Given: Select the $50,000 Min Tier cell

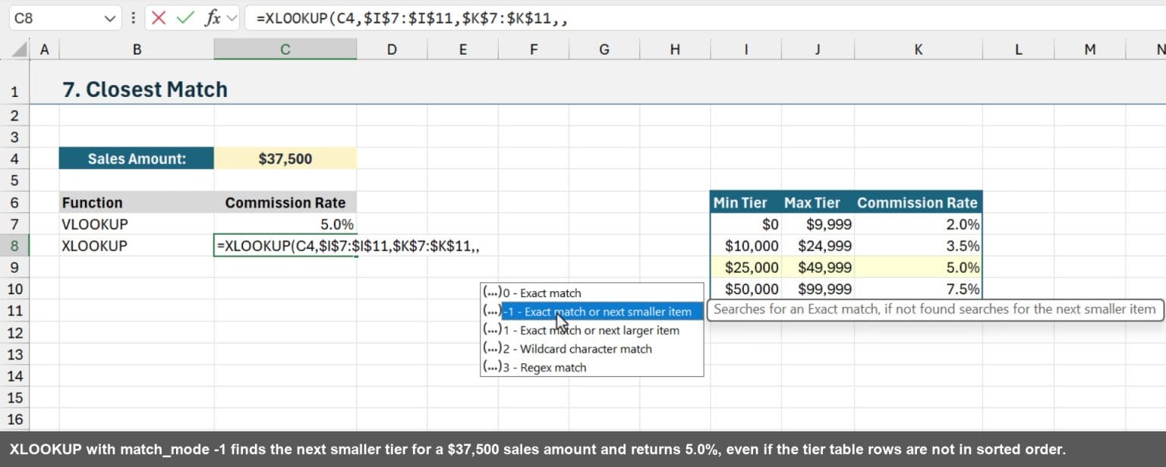Looking at the screenshot, I should (745, 289).
